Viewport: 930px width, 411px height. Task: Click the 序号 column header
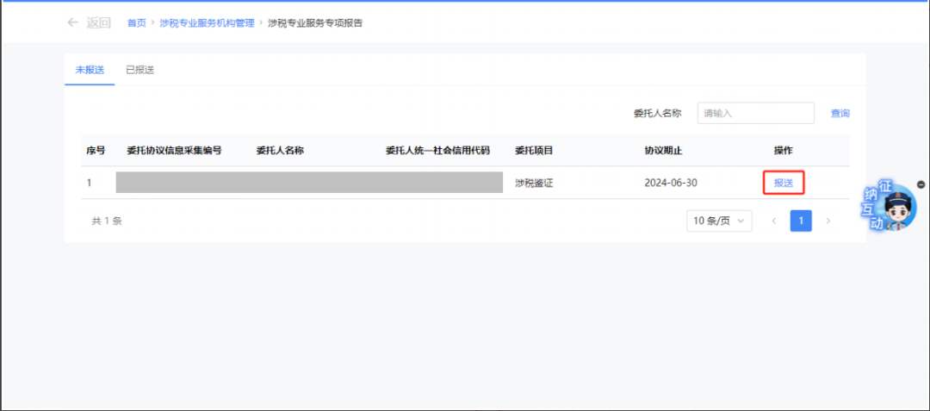point(96,151)
